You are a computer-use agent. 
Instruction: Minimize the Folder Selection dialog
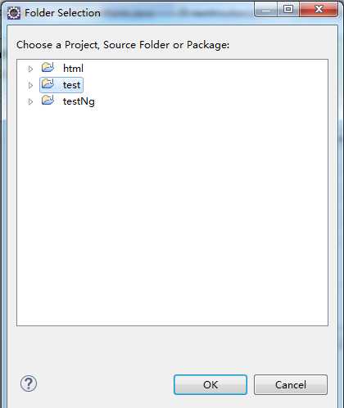click(x=266, y=10)
